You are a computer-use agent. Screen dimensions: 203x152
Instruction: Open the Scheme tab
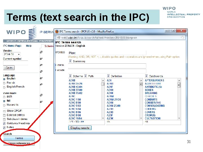click(49, 46)
